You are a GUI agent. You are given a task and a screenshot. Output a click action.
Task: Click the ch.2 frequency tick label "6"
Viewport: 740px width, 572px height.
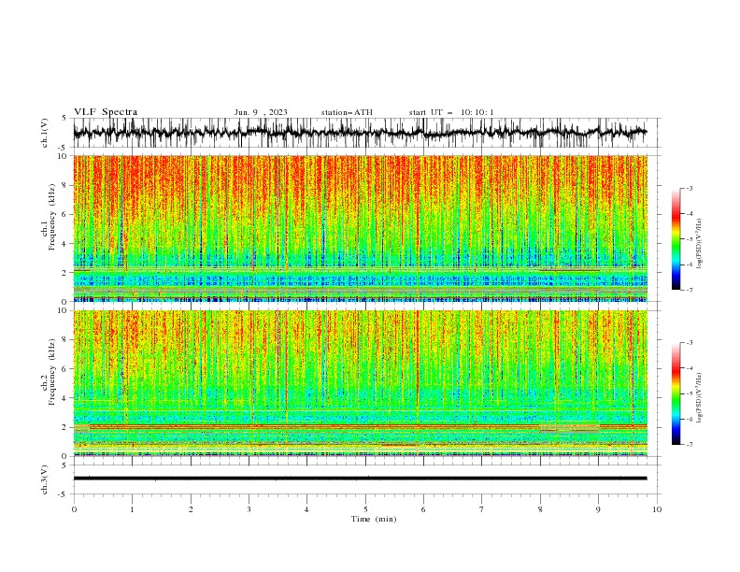pyautogui.click(x=65, y=369)
